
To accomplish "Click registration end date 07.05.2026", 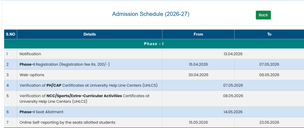I will (269, 64).
